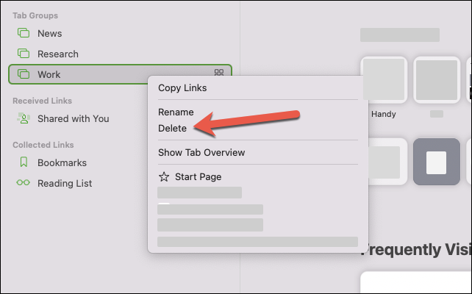Click the Research tab group icon
The height and width of the screenshot is (294, 472).
tap(24, 54)
